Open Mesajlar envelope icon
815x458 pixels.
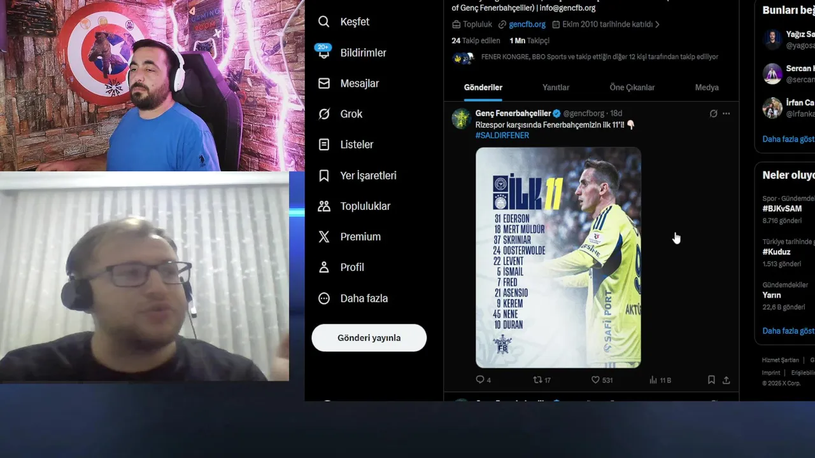[324, 83]
